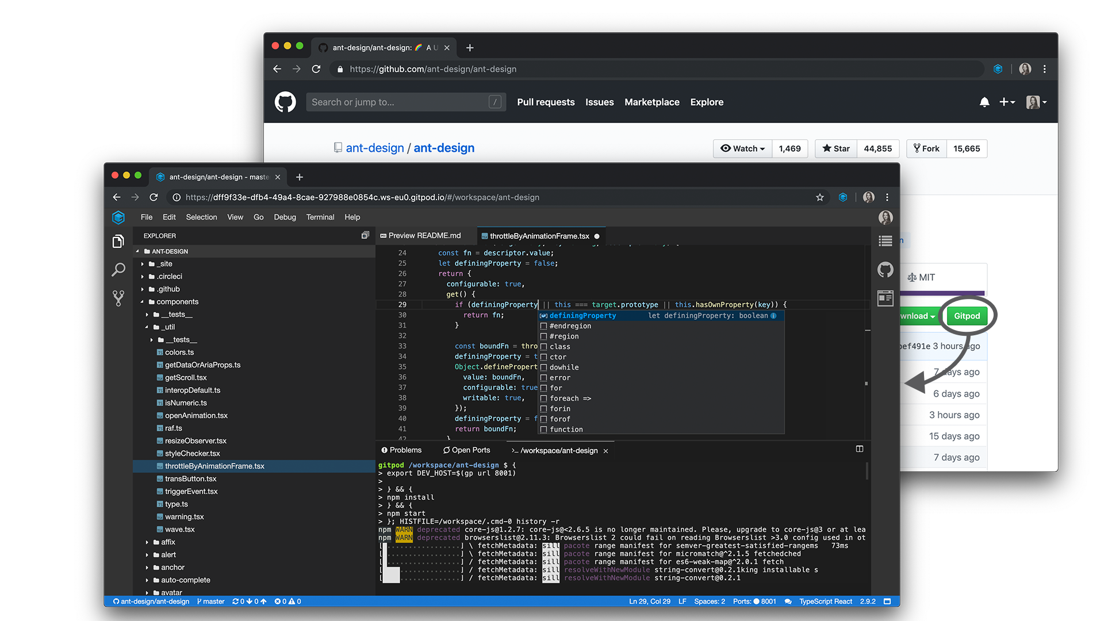The image size is (1104, 621).
Task: Click Ln 29, Col 29 indicator
Action: pyautogui.click(x=650, y=601)
